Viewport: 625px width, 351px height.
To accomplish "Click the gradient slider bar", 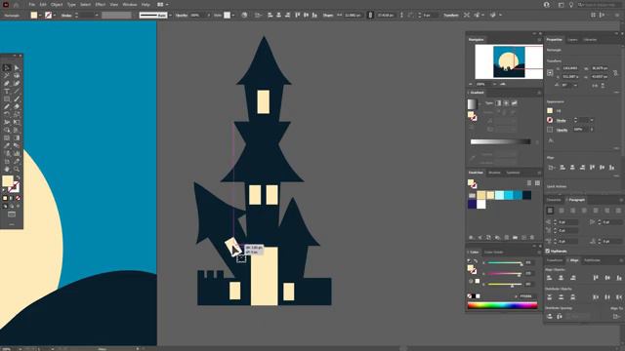I will (x=500, y=141).
